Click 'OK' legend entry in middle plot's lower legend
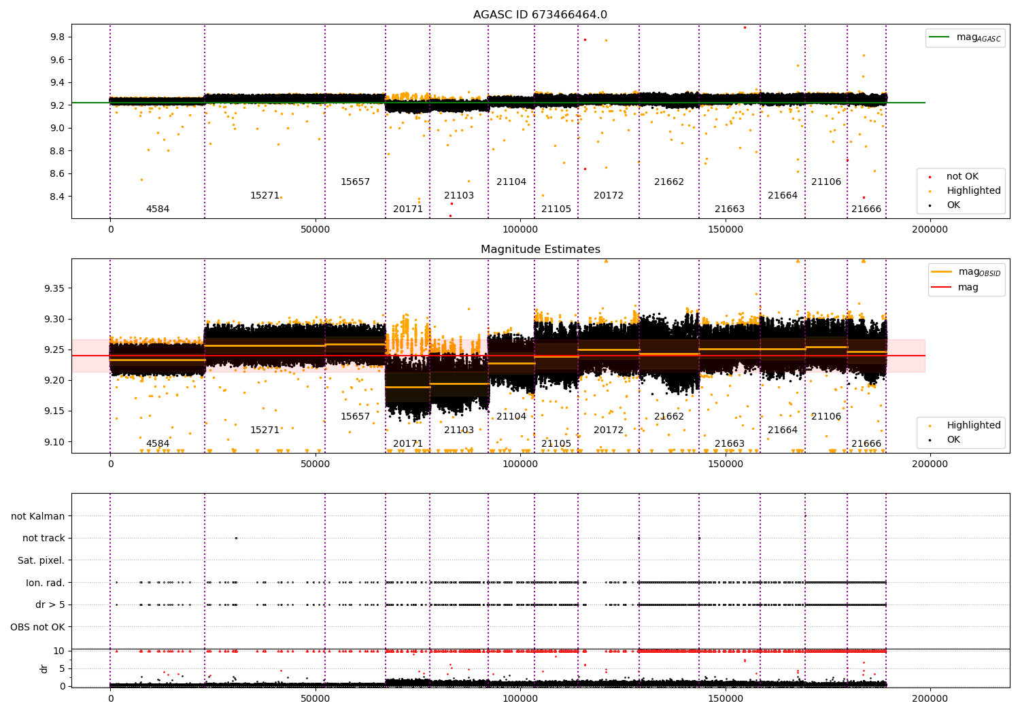1020x714 pixels. pos(944,439)
